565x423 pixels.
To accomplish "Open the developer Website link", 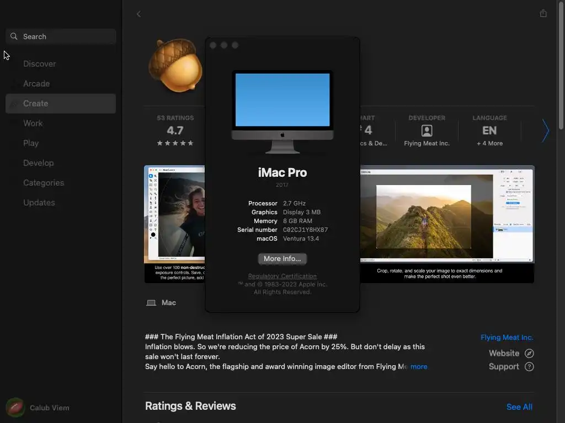I will coord(504,353).
